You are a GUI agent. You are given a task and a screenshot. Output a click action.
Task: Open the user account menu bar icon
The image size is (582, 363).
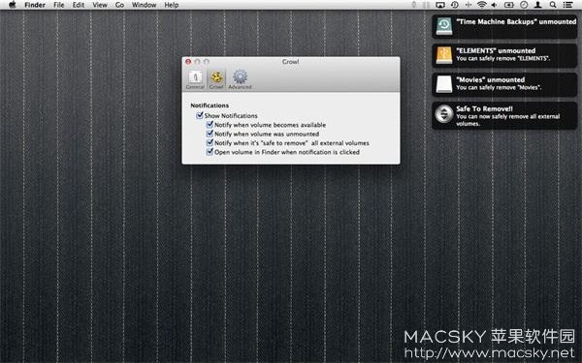537,5
